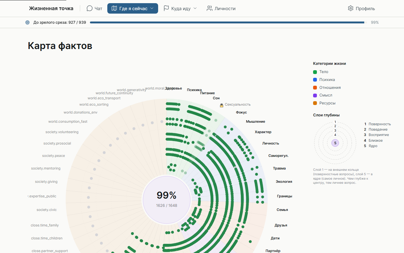The width and height of the screenshot is (404, 253).
Task: Click the flag icon beside Куда иду
Action: pos(166,9)
